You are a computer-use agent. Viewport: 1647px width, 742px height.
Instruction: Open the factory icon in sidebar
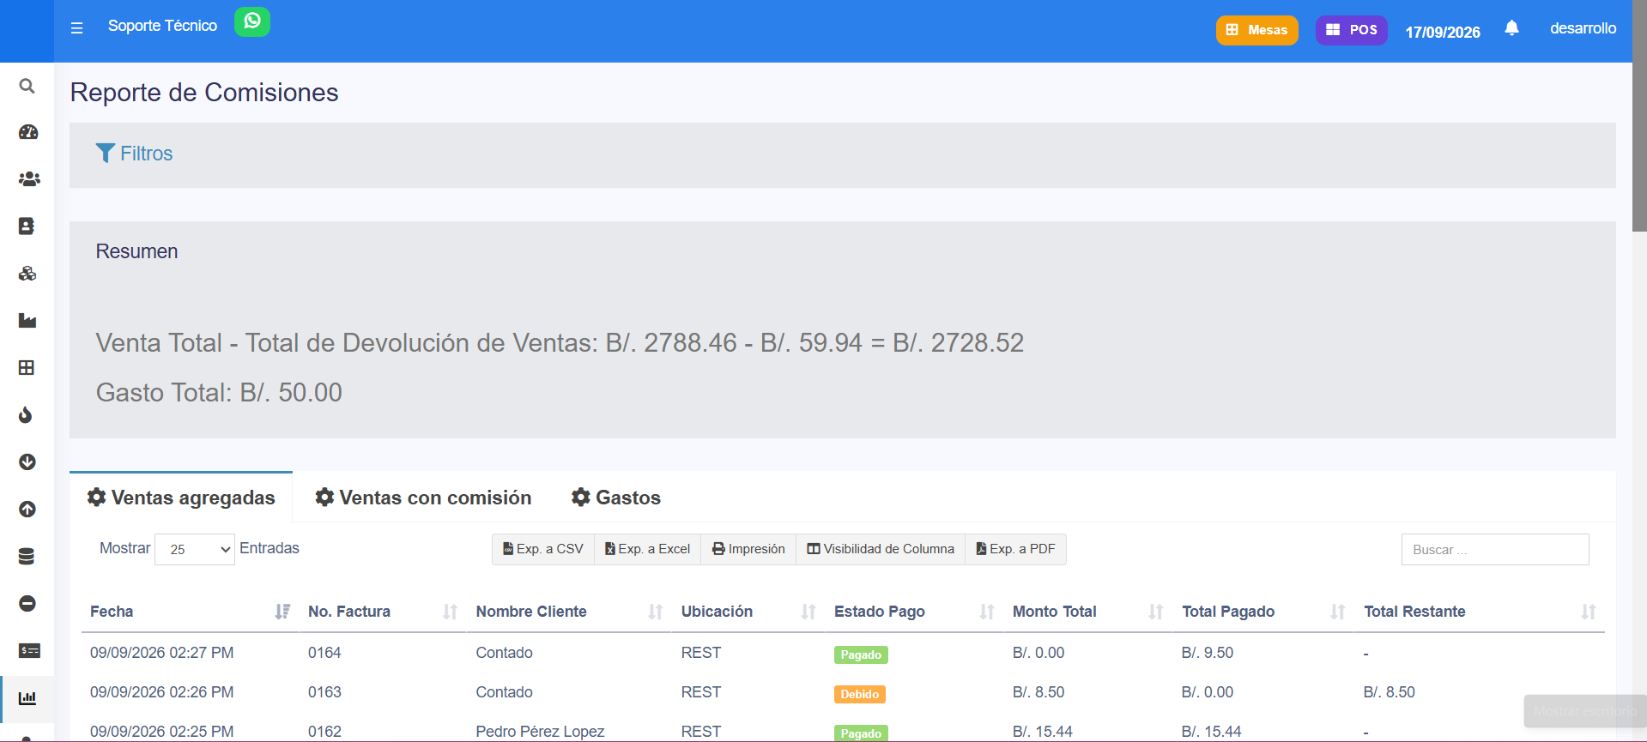(x=27, y=321)
